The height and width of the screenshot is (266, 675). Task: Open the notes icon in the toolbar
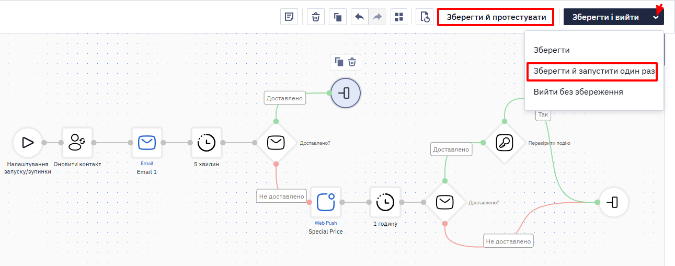289,17
